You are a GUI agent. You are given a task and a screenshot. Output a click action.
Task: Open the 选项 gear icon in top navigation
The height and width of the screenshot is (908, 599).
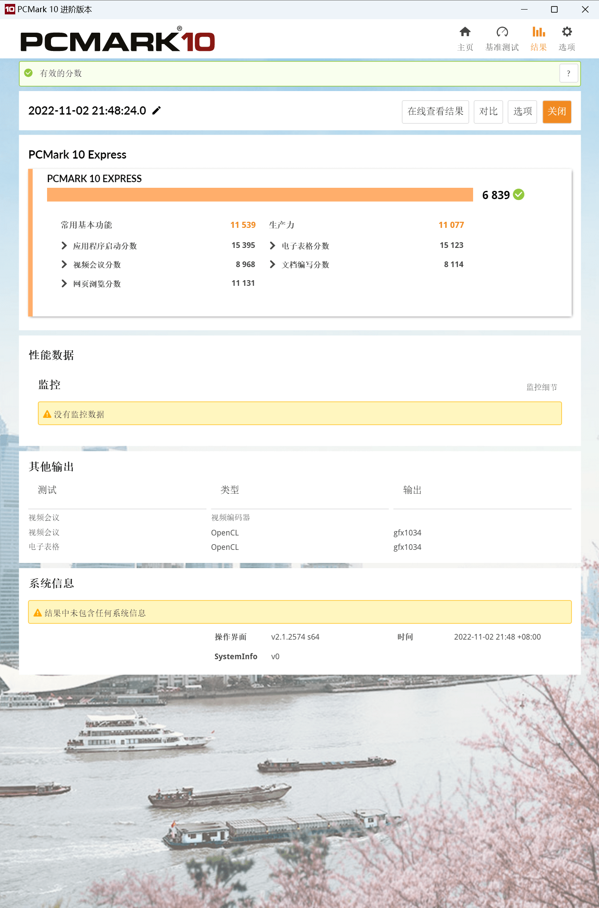point(567,32)
